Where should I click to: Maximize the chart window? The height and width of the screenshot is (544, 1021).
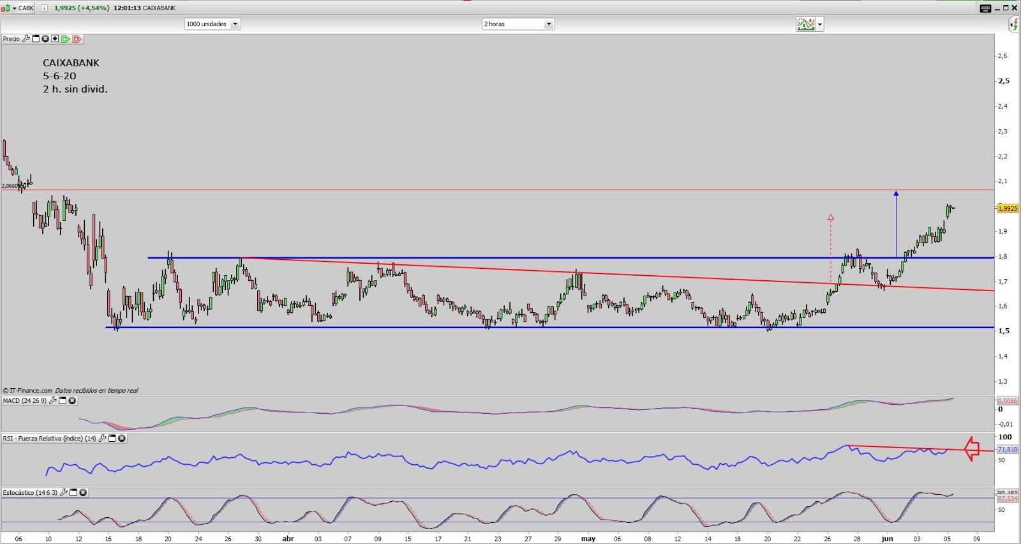click(x=1006, y=8)
